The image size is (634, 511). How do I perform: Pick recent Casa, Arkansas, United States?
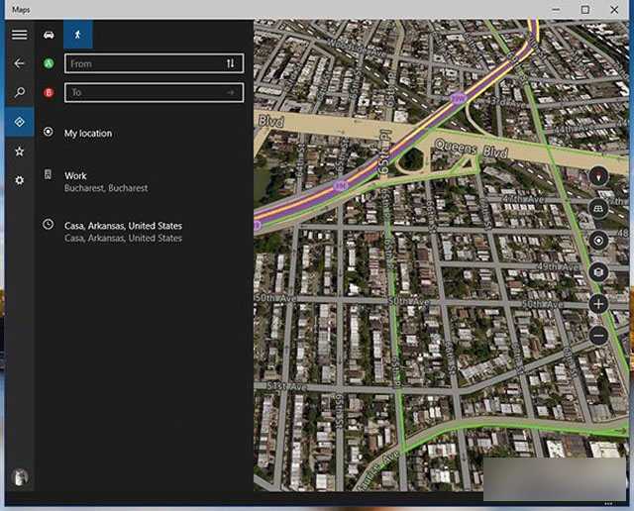coord(123,231)
